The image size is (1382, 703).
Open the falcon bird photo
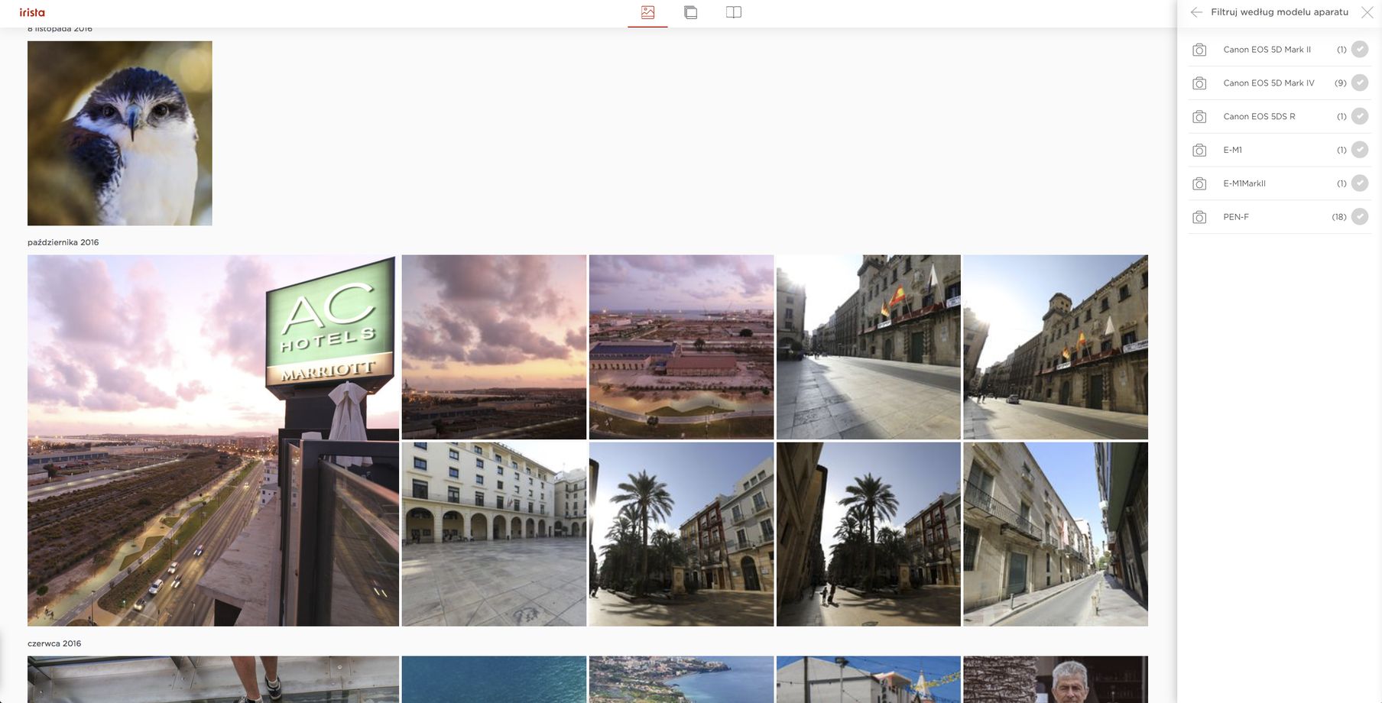coord(120,133)
